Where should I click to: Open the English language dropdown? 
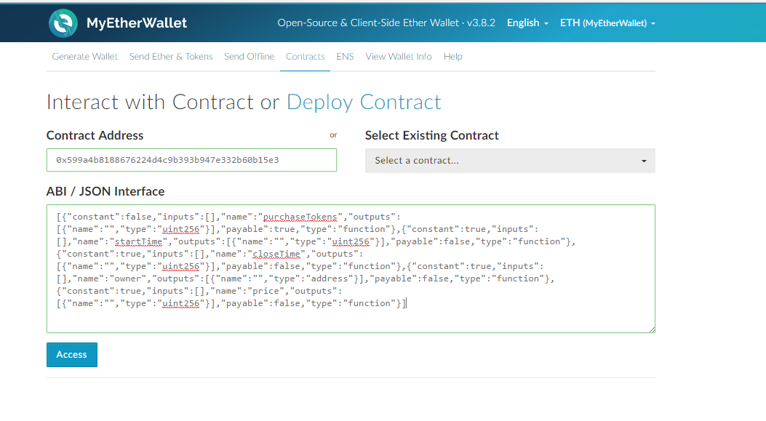527,23
